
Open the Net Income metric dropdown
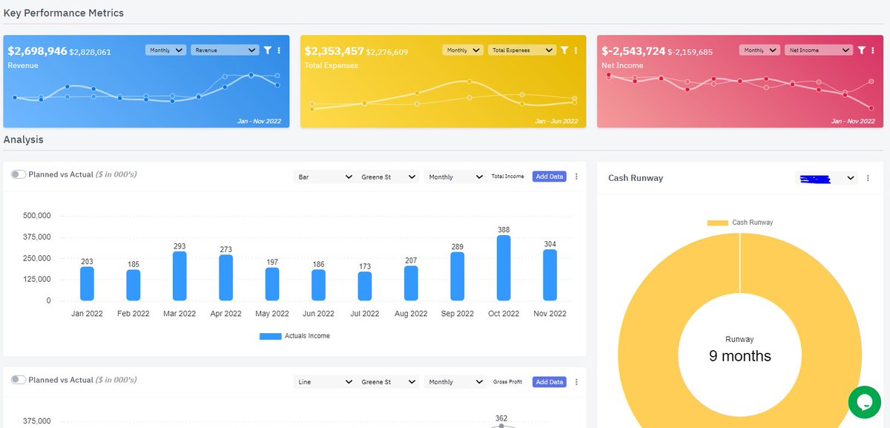(818, 50)
